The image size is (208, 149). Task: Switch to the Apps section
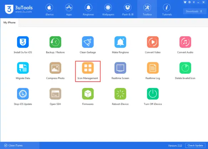pyautogui.click(x=69, y=10)
